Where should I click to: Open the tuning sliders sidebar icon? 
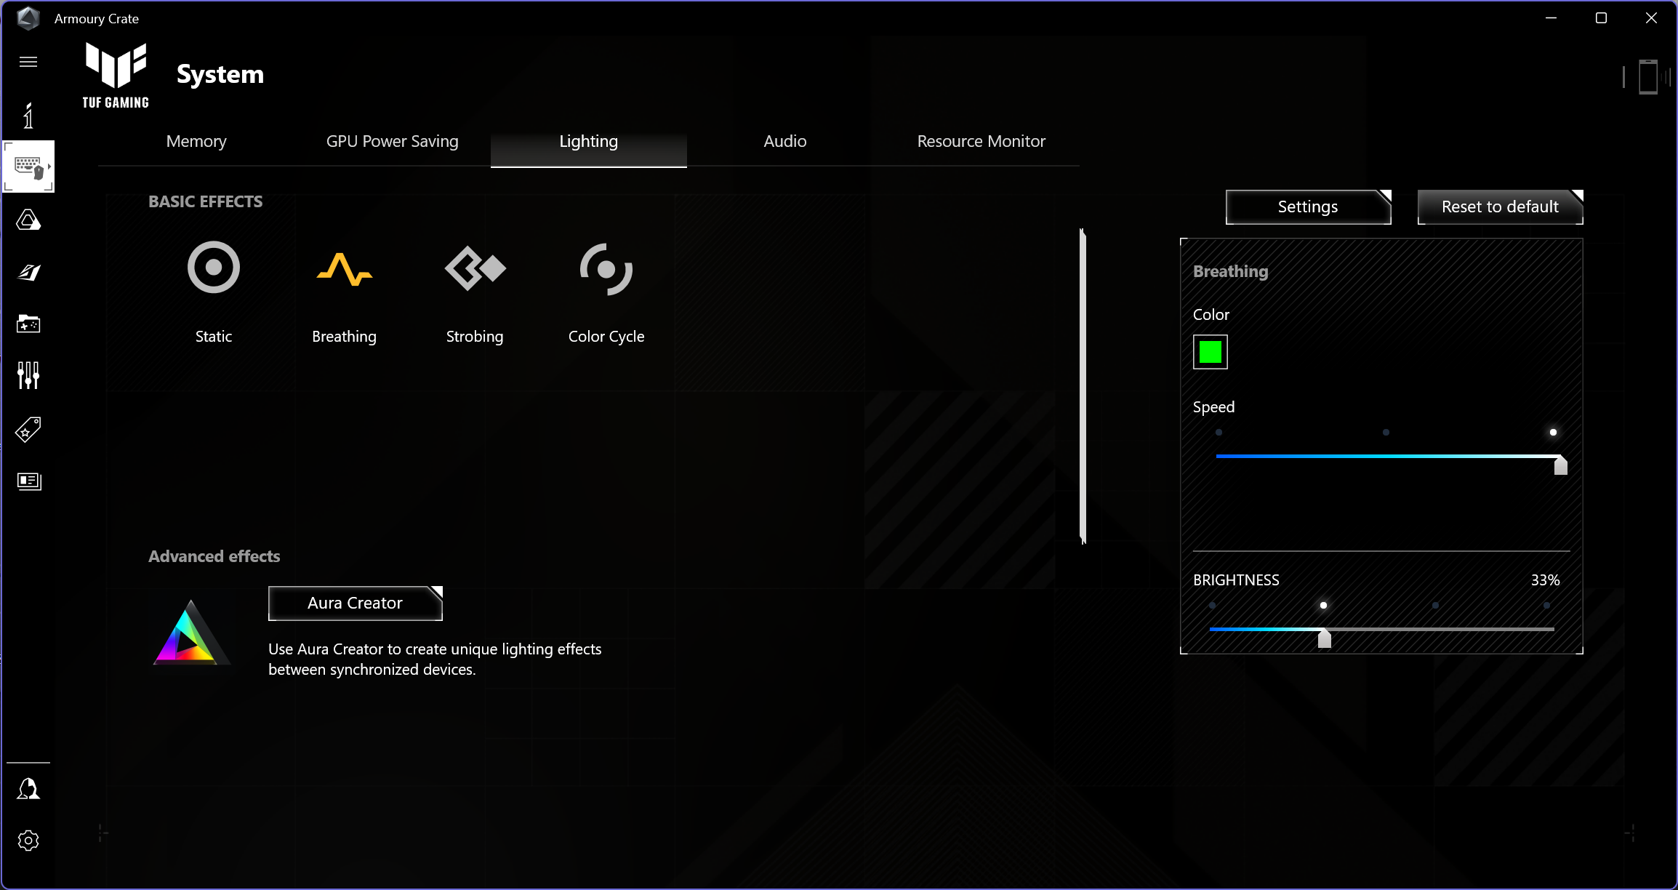click(x=28, y=375)
